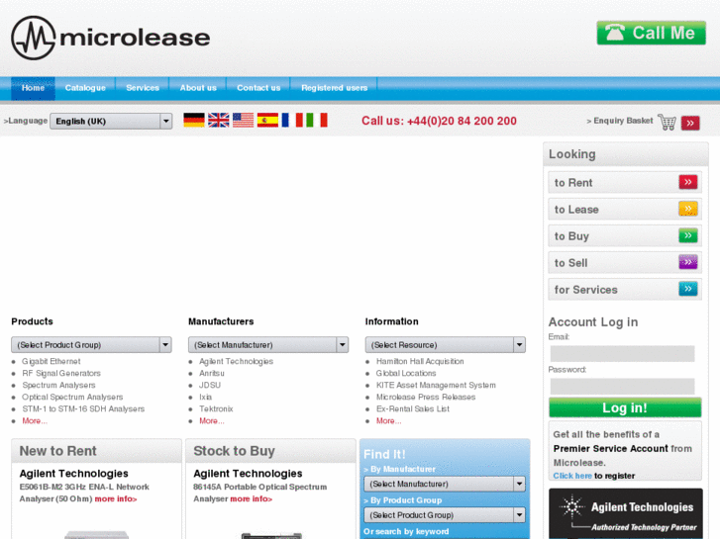The height and width of the screenshot is (539, 720).
Task: Click the red Enquiry Basket arrow button
Action: pos(690,123)
